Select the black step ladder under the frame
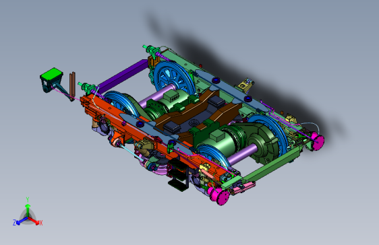 coord(179,174)
